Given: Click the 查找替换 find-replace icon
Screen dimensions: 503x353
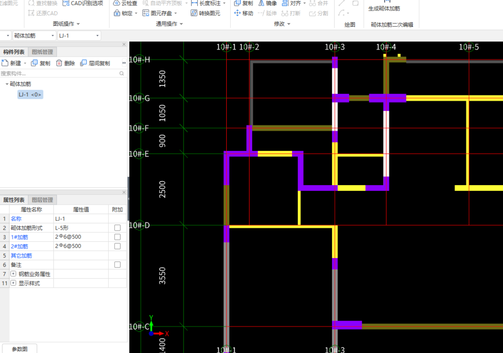Looking at the screenshot, I should tap(31, 3).
